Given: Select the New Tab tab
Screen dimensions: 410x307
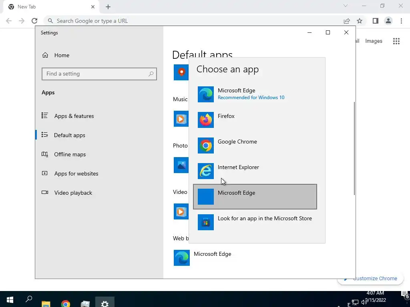Looking at the screenshot, I should [51, 7].
